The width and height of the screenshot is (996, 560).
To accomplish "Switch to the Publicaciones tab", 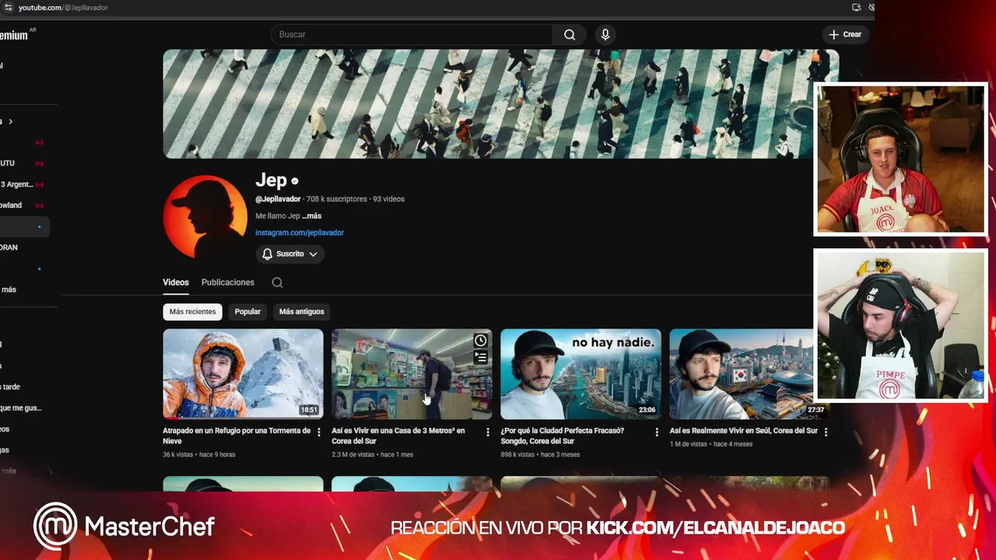I will point(228,282).
